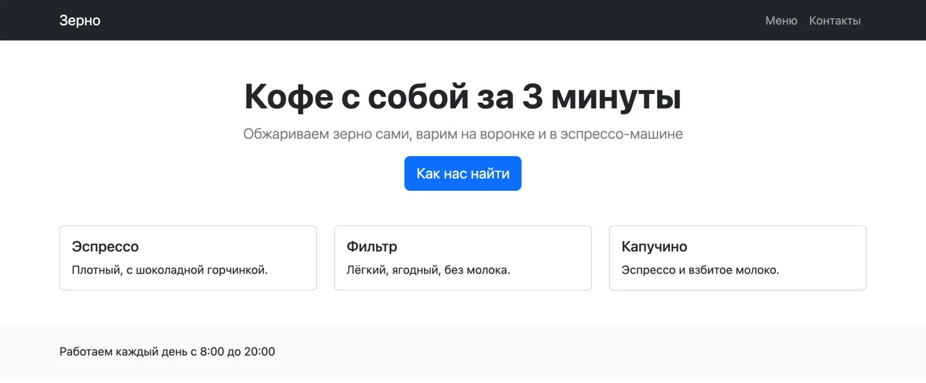Select the Фильтр card title
926x383 pixels.
(372, 247)
